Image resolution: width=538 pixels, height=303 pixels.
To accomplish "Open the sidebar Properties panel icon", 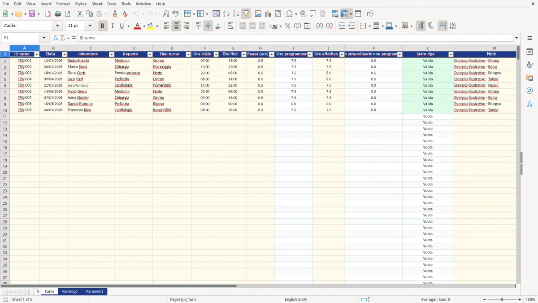I will pos(529,52).
